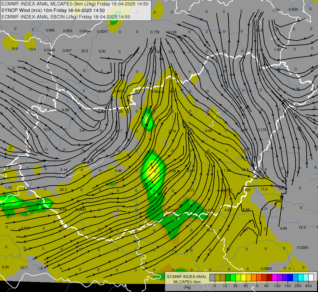The width and height of the screenshot is (318, 292).
Task: Click the map value 15.1
Action: [x=42, y=268]
